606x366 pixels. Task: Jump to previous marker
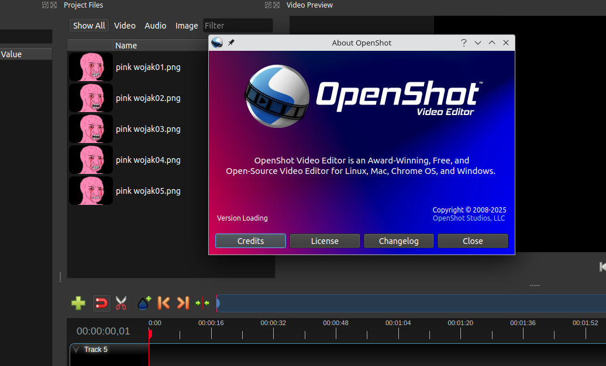click(163, 303)
